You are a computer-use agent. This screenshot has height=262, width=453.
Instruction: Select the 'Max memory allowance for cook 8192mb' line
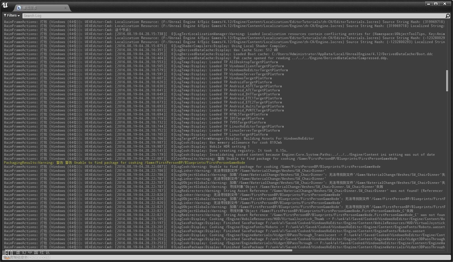coord(143,142)
